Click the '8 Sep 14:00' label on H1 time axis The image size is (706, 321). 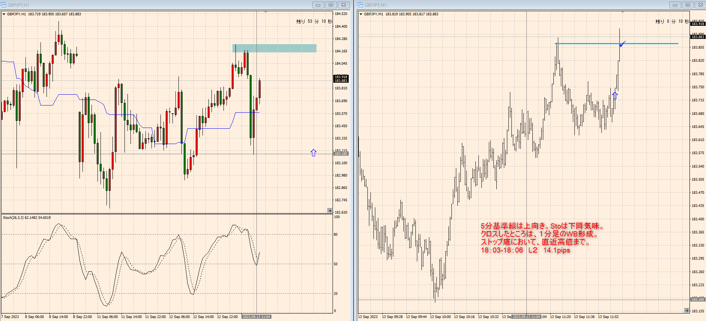click(58, 317)
